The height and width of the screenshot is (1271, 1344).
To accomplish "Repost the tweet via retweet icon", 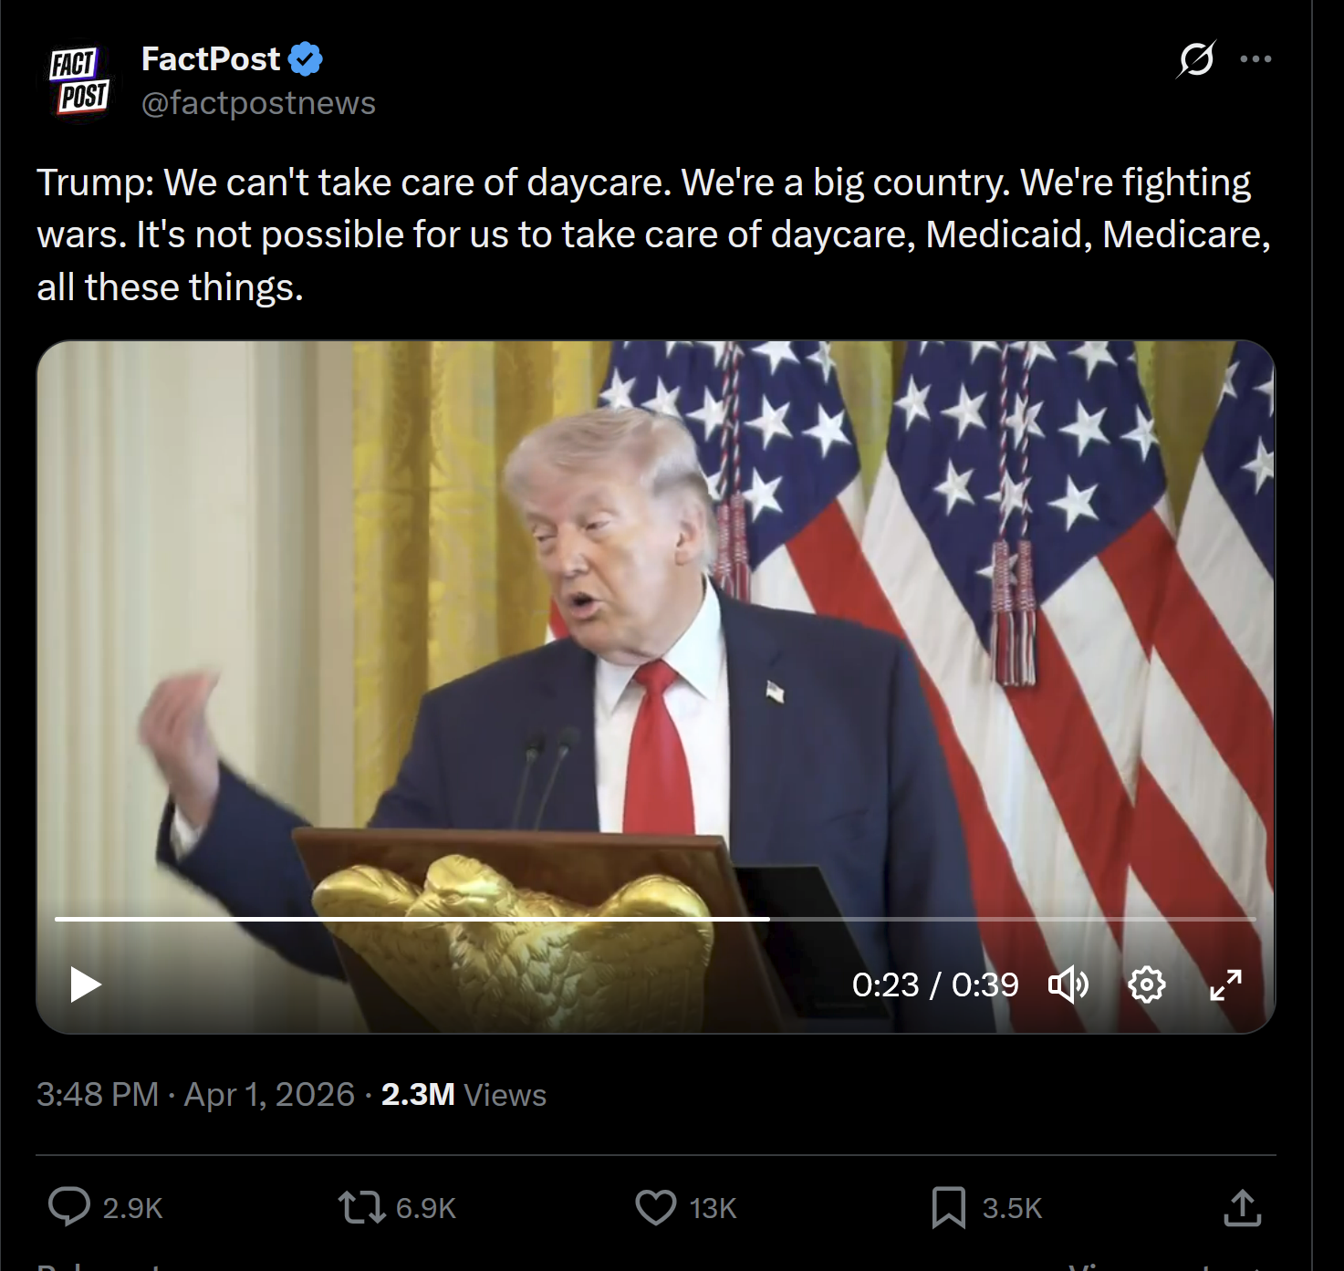I will tap(361, 1207).
